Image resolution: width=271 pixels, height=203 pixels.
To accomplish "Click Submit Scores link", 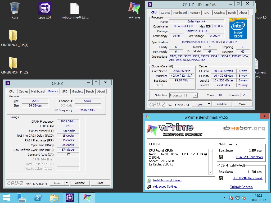I will point(241,187).
